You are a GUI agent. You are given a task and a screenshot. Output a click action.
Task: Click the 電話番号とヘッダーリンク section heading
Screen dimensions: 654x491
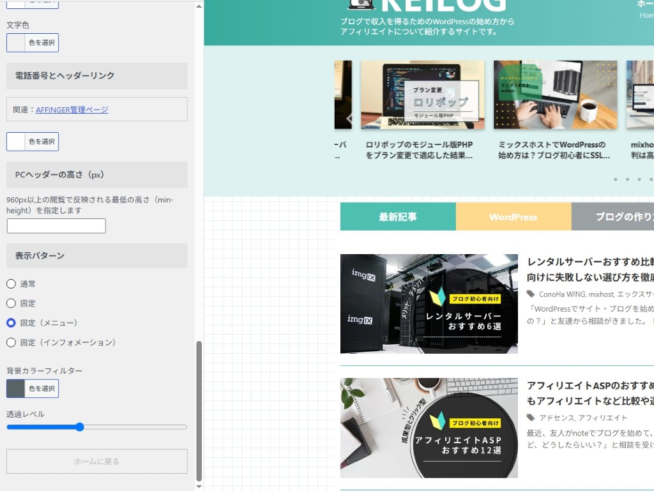[97, 76]
